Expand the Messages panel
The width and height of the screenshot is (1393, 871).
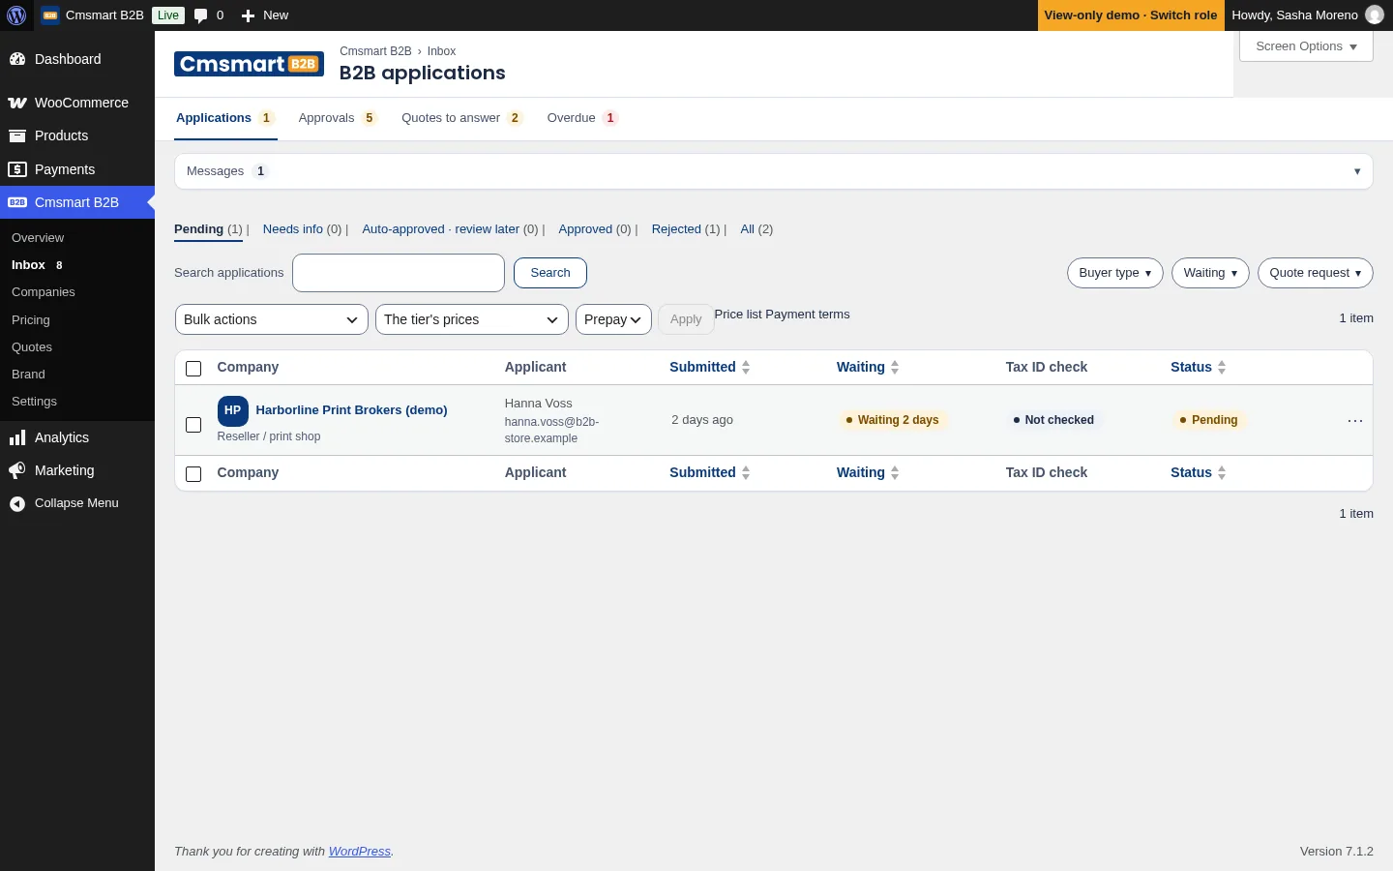pos(774,171)
